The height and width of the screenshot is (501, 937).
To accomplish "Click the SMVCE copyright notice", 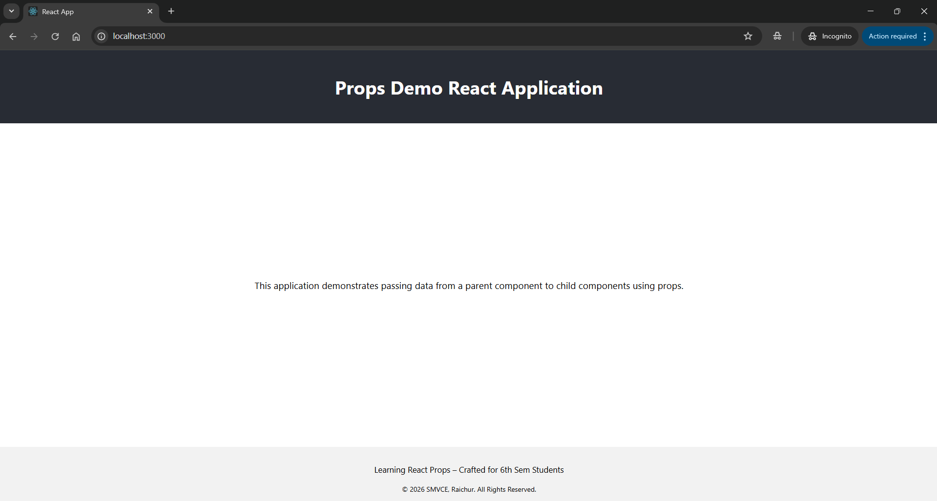I will 469,489.
